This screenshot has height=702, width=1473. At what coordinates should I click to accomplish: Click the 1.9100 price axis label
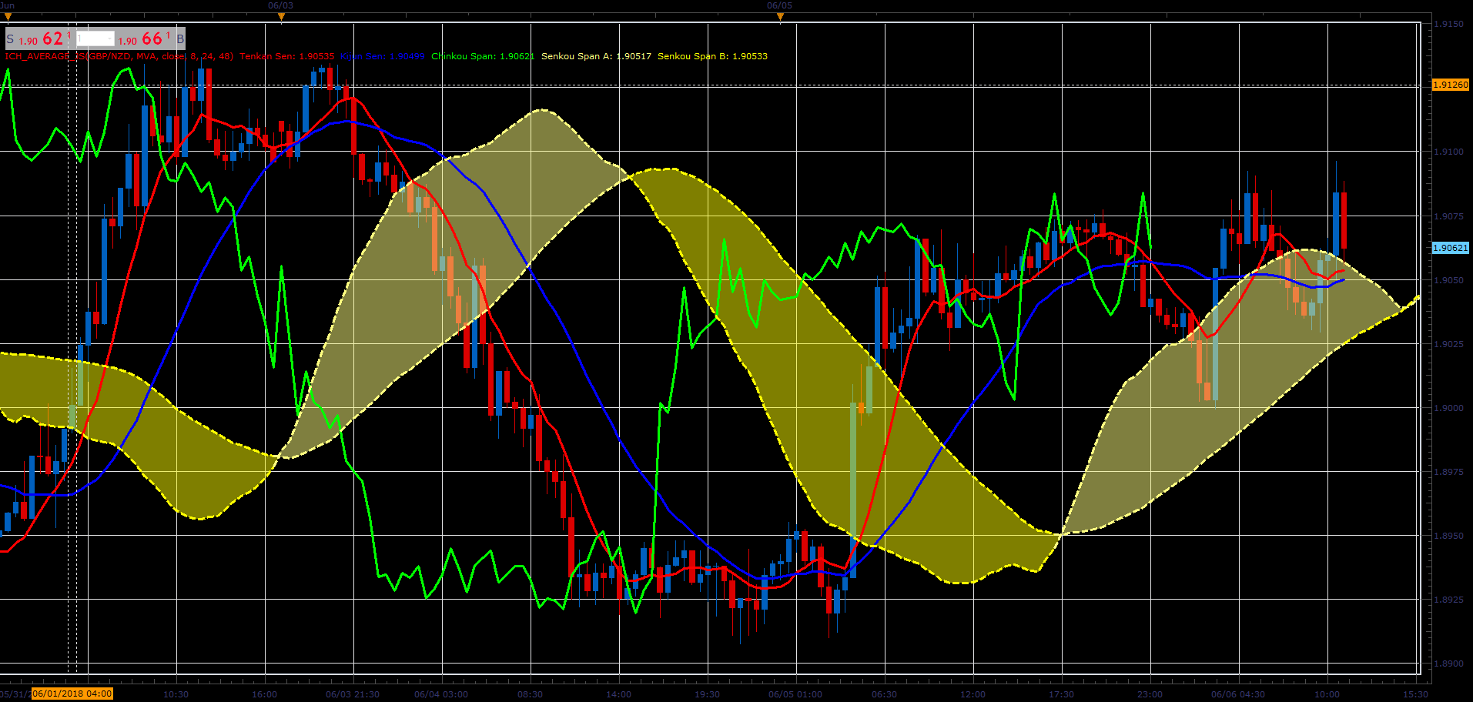point(1448,152)
